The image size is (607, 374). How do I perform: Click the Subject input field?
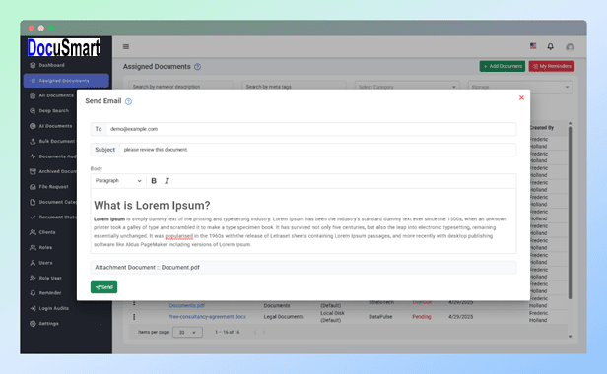[317, 150]
